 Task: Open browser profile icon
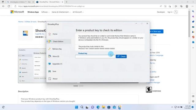click(x=187, y=6)
